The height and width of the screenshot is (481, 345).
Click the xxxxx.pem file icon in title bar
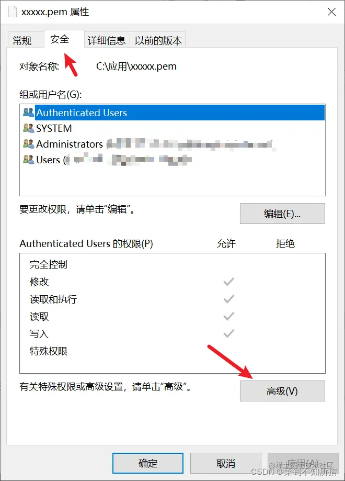point(12,12)
